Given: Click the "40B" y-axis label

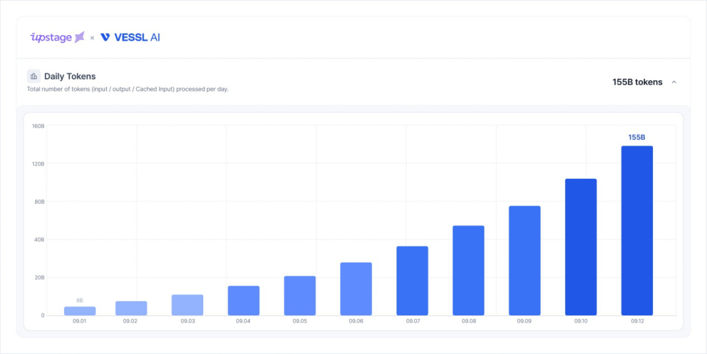Looking at the screenshot, I should tap(39, 239).
